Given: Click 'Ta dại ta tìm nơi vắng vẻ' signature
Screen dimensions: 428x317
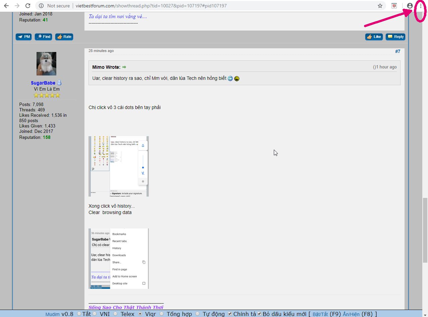Looking at the screenshot, I should point(118,16).
